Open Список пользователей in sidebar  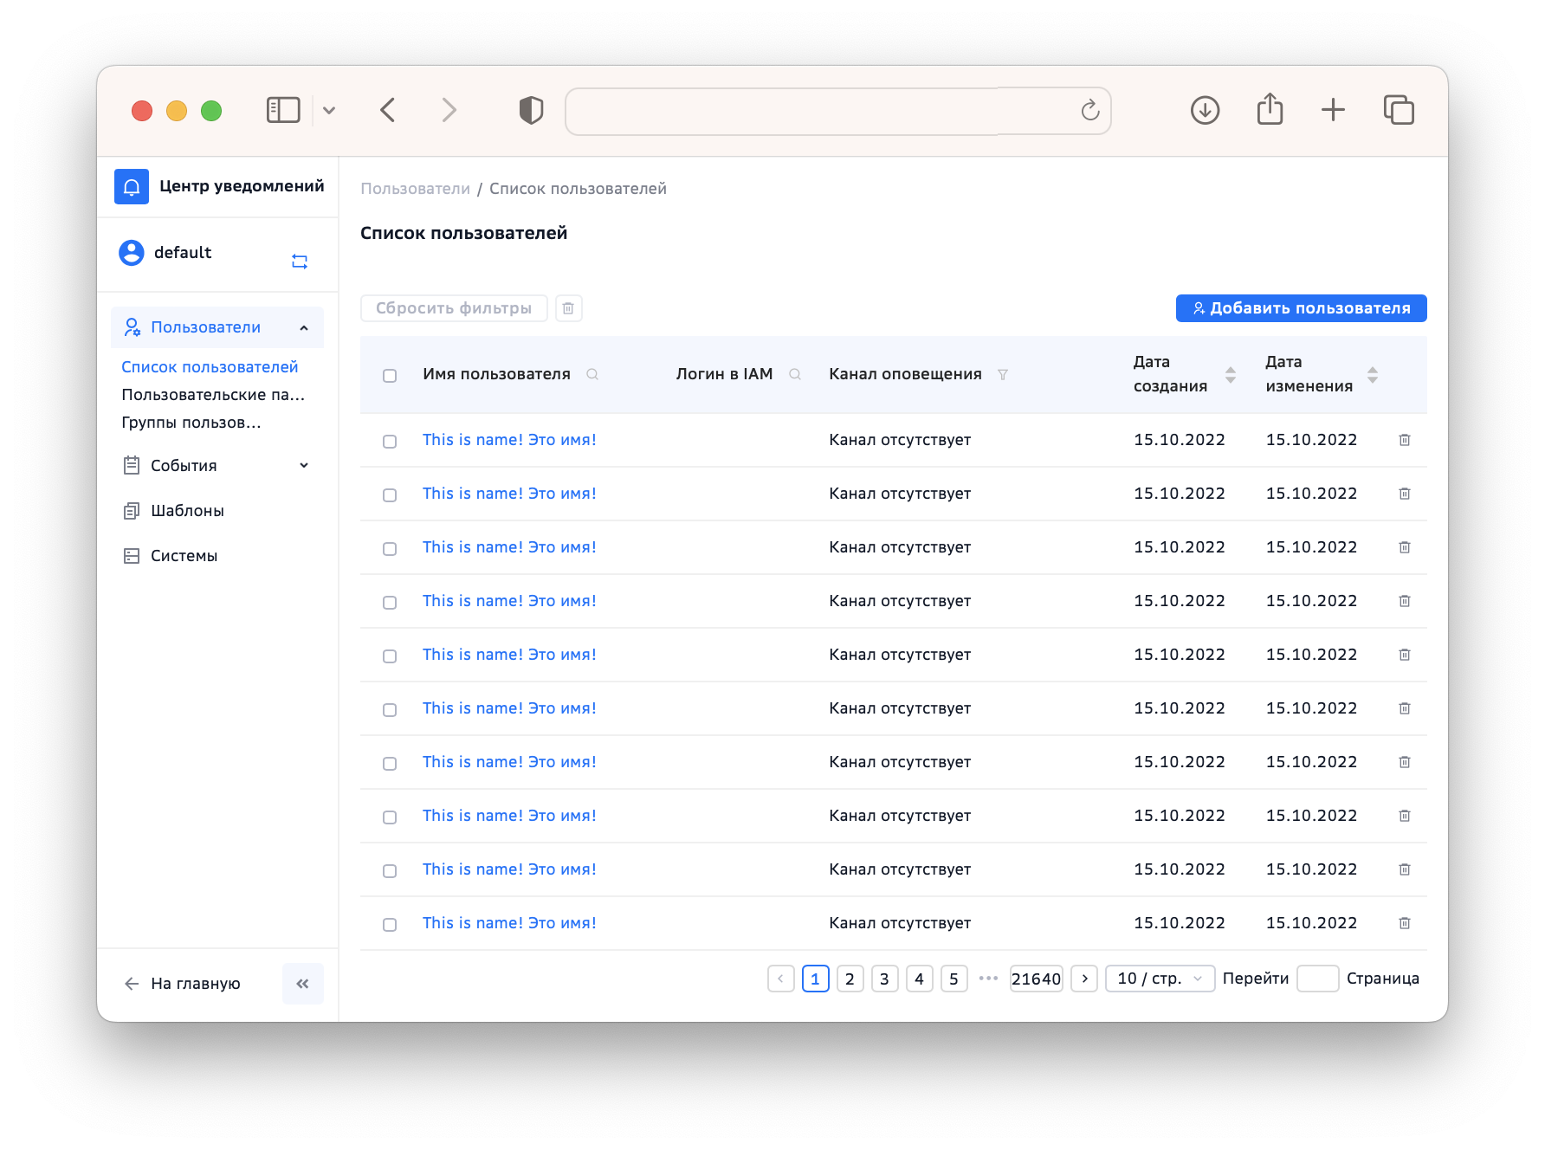click(210, 367)
